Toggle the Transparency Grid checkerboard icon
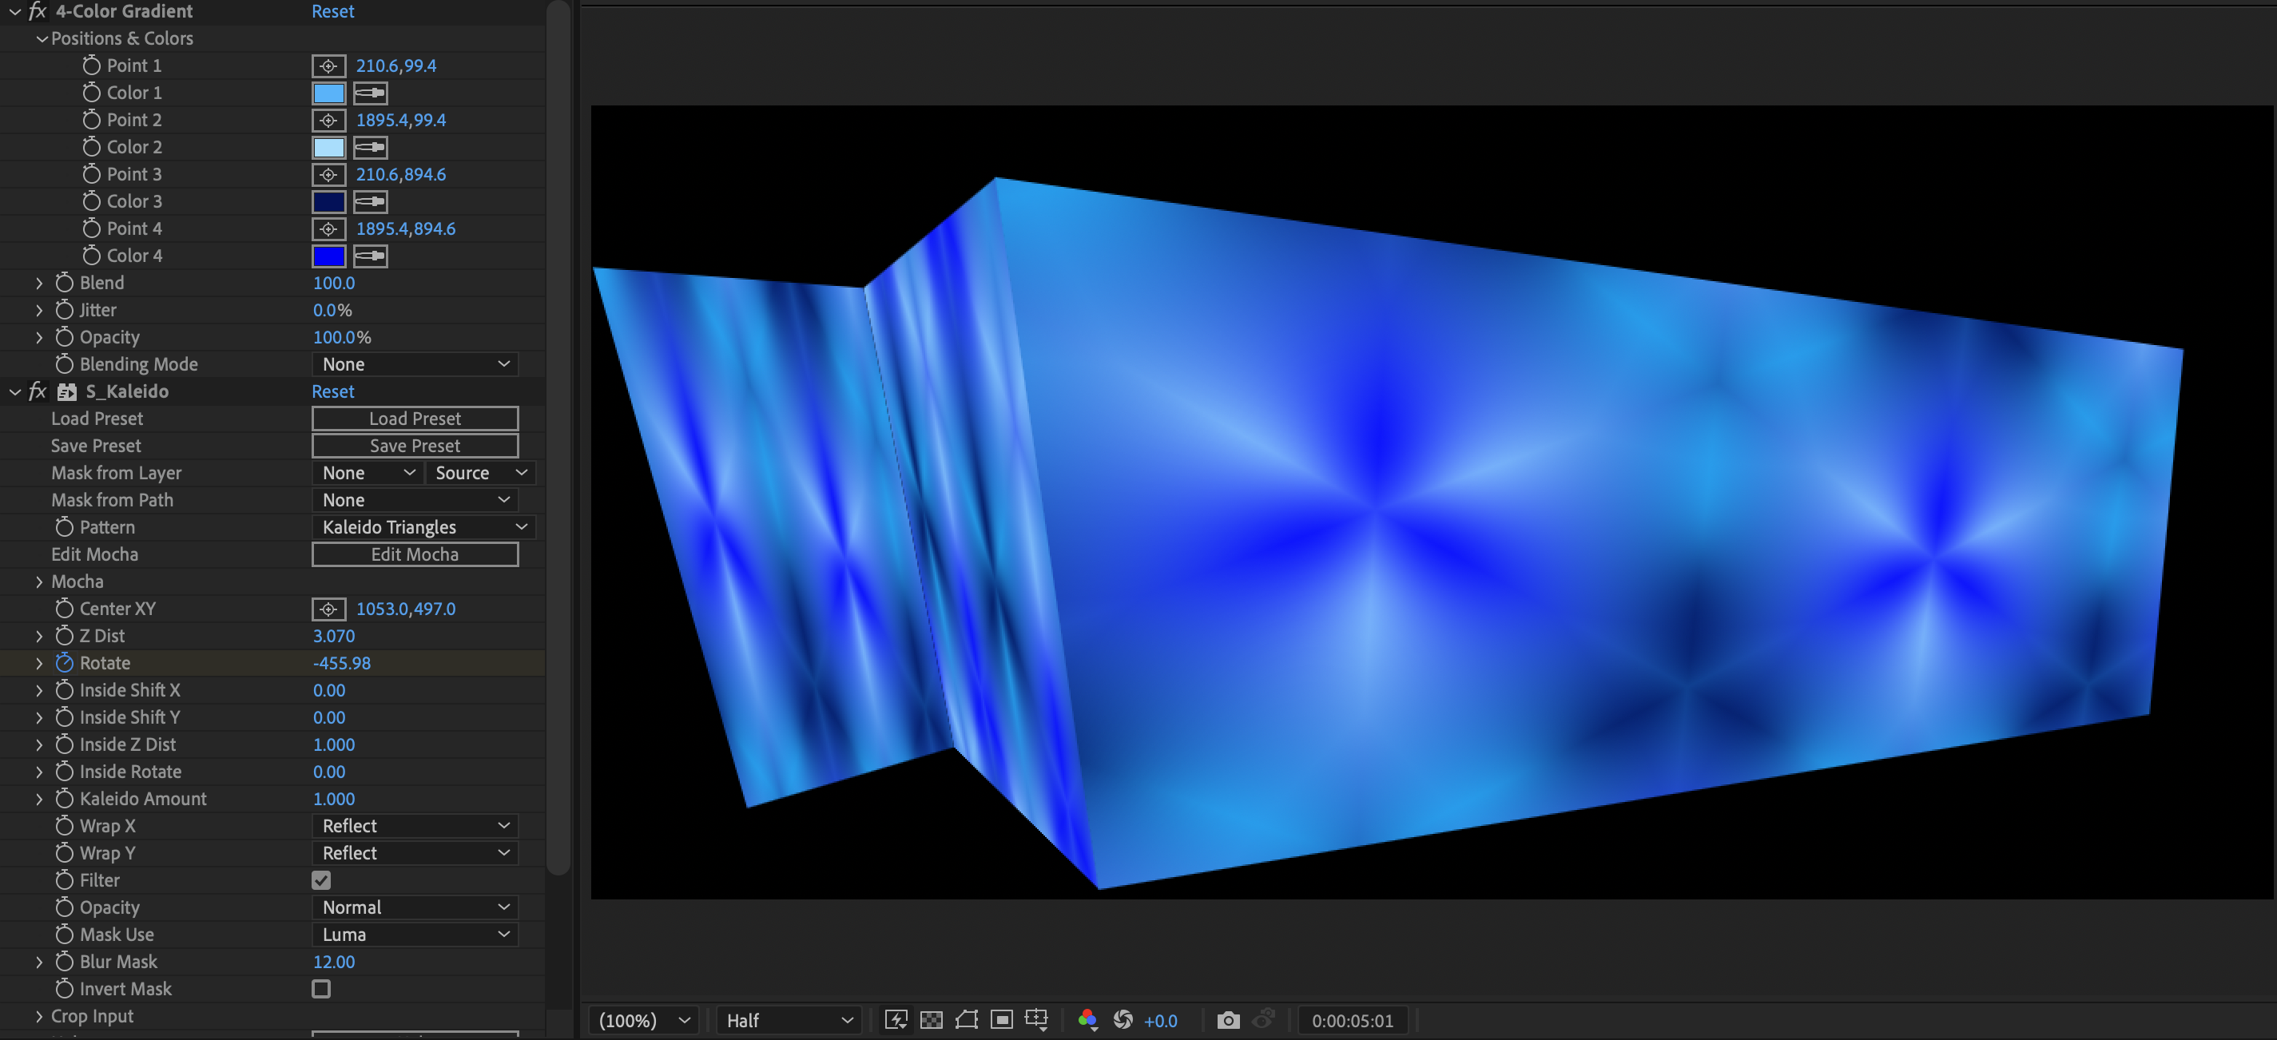 (931, 1021)
